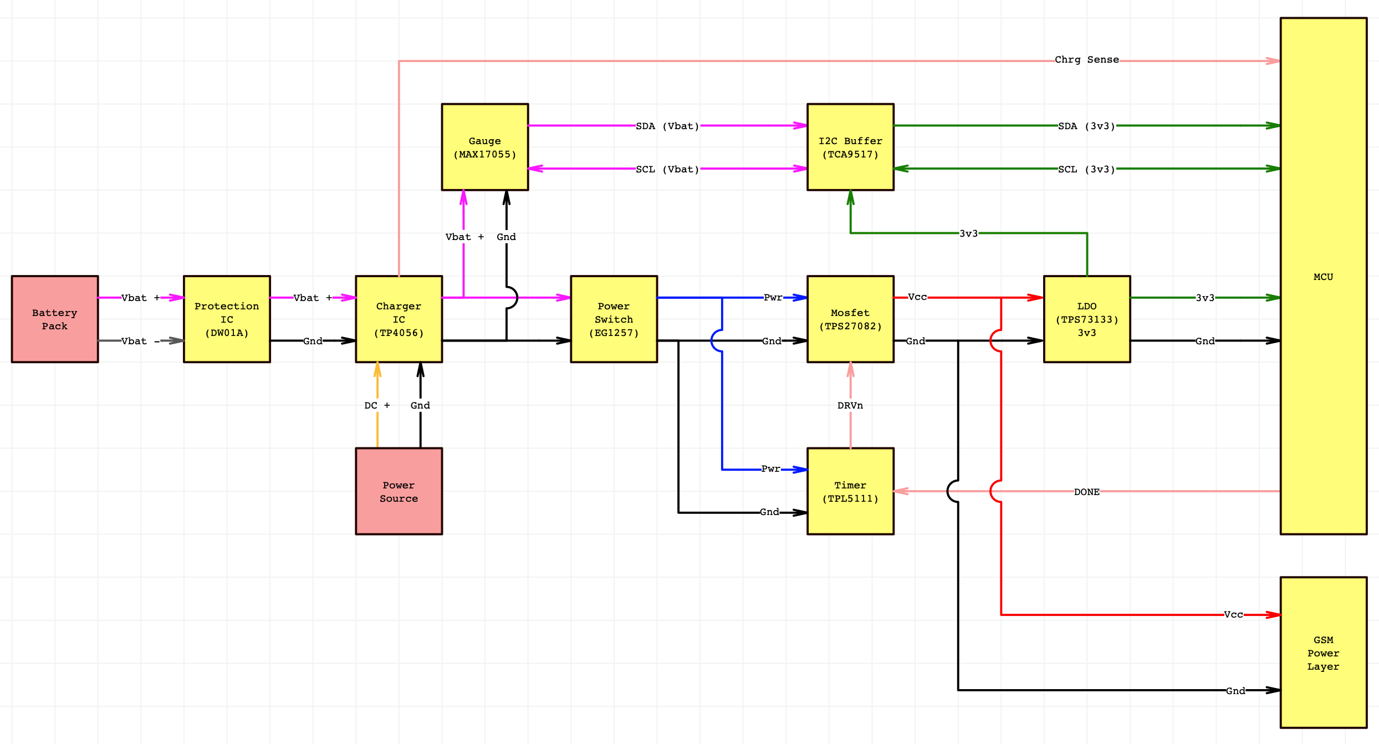
Task: Click the Vbat + label below Gauge
Action: coord(464,237)
